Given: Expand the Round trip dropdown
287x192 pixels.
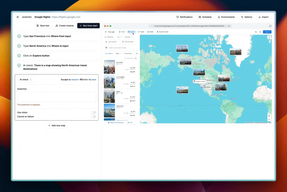Looking at the screenshot, I should click(x=110, y=37).
